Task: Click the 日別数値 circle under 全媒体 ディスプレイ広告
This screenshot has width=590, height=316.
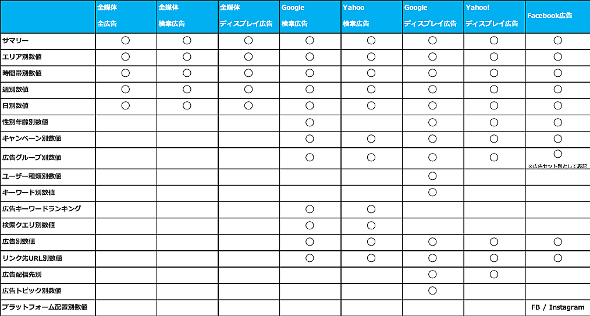Action: tap(248, 106)
